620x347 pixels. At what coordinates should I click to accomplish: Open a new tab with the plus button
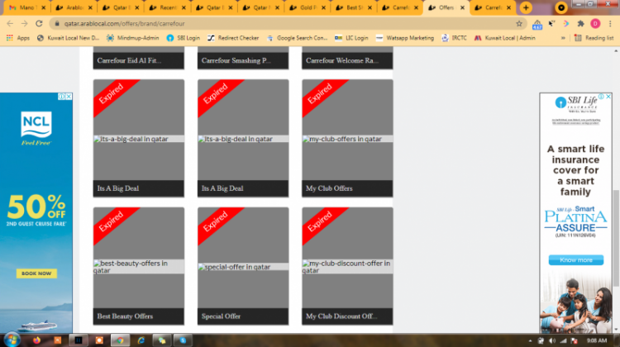[x=526, y=7]
